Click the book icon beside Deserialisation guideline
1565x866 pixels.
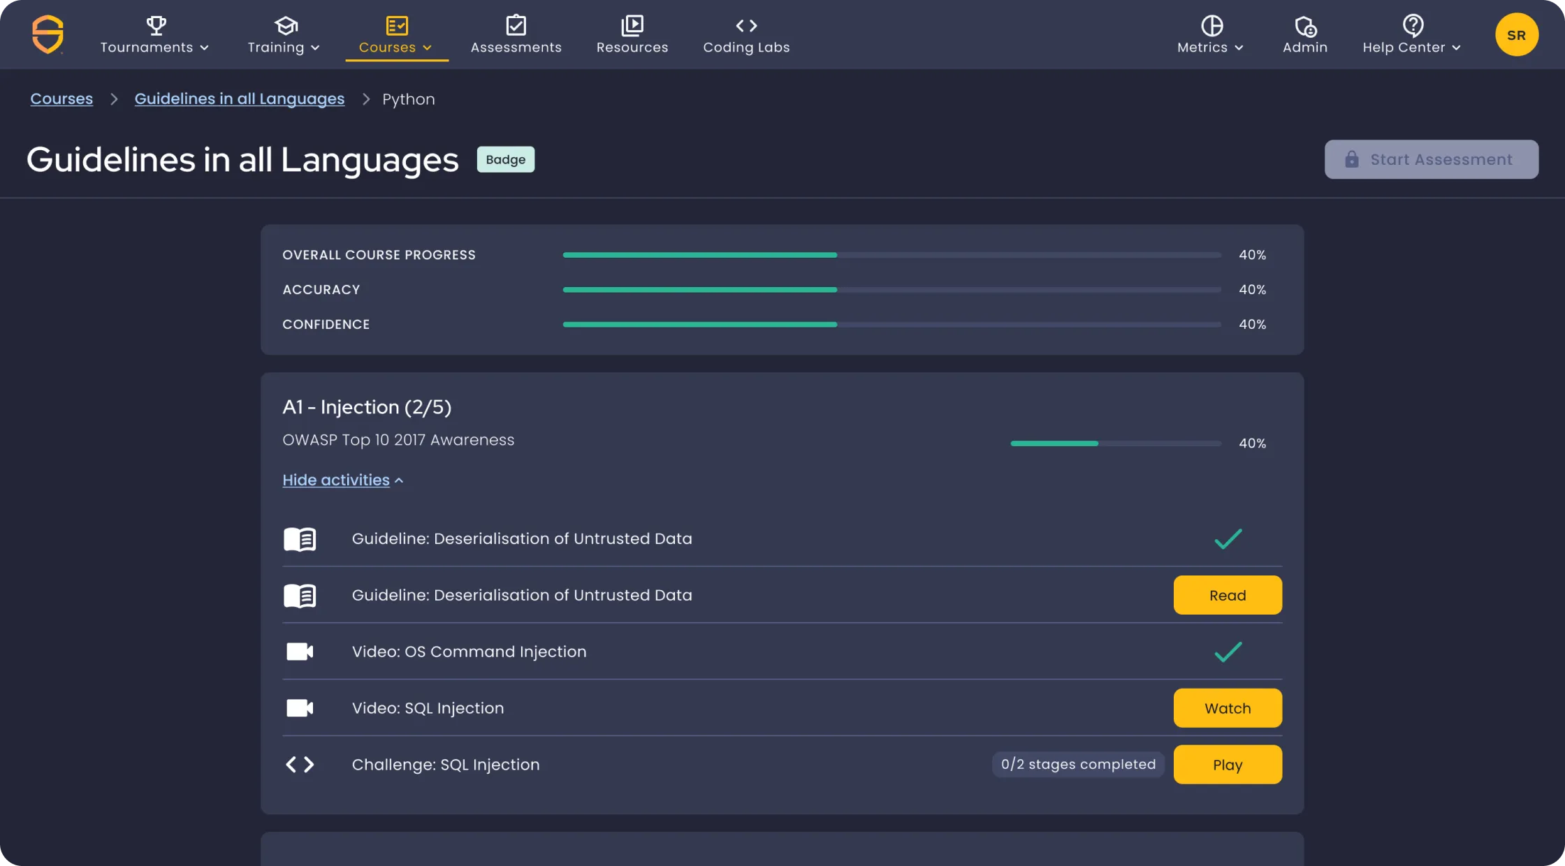tap(300, 538)
